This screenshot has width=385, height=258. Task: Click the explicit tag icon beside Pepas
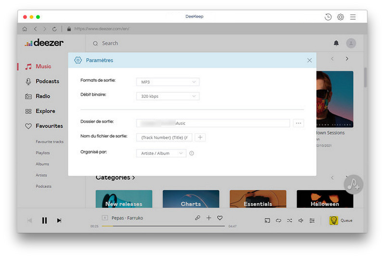105,218
